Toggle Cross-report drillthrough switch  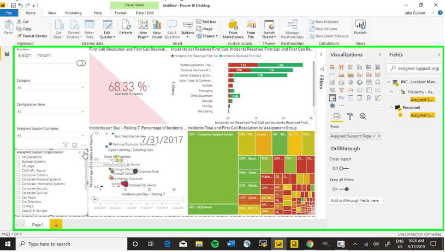(343, 168)
